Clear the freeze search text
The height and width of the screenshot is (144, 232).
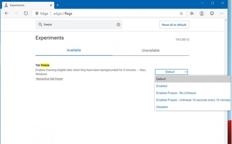pyautogui.click(x=118, y=25)
